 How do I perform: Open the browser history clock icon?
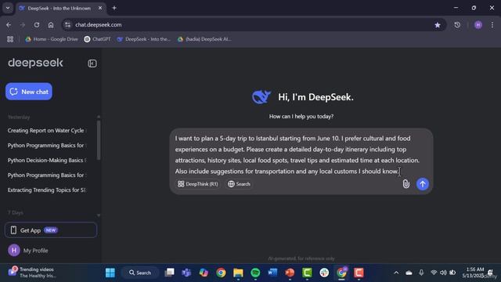pos(457,24)
